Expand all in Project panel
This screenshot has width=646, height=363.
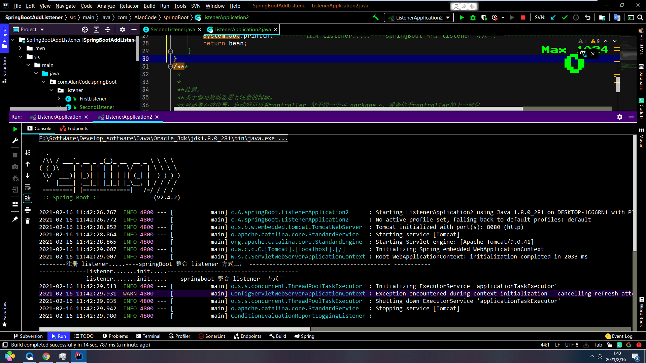96,30
